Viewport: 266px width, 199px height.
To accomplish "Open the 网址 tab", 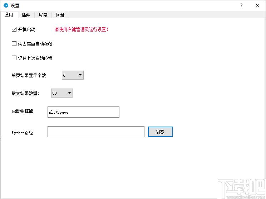I will (x=60, y=15).
